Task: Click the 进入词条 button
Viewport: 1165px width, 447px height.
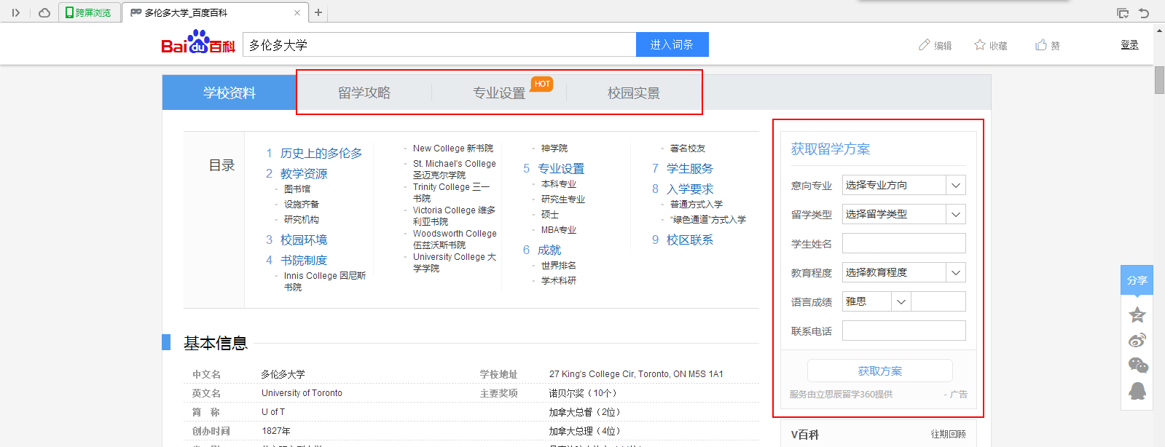Action: 672,44
